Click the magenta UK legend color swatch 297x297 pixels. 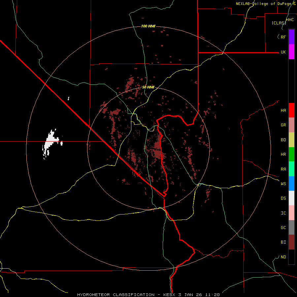(291, 52)
